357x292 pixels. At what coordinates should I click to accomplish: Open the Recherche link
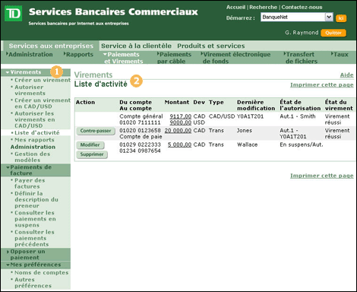click(263, 8)
